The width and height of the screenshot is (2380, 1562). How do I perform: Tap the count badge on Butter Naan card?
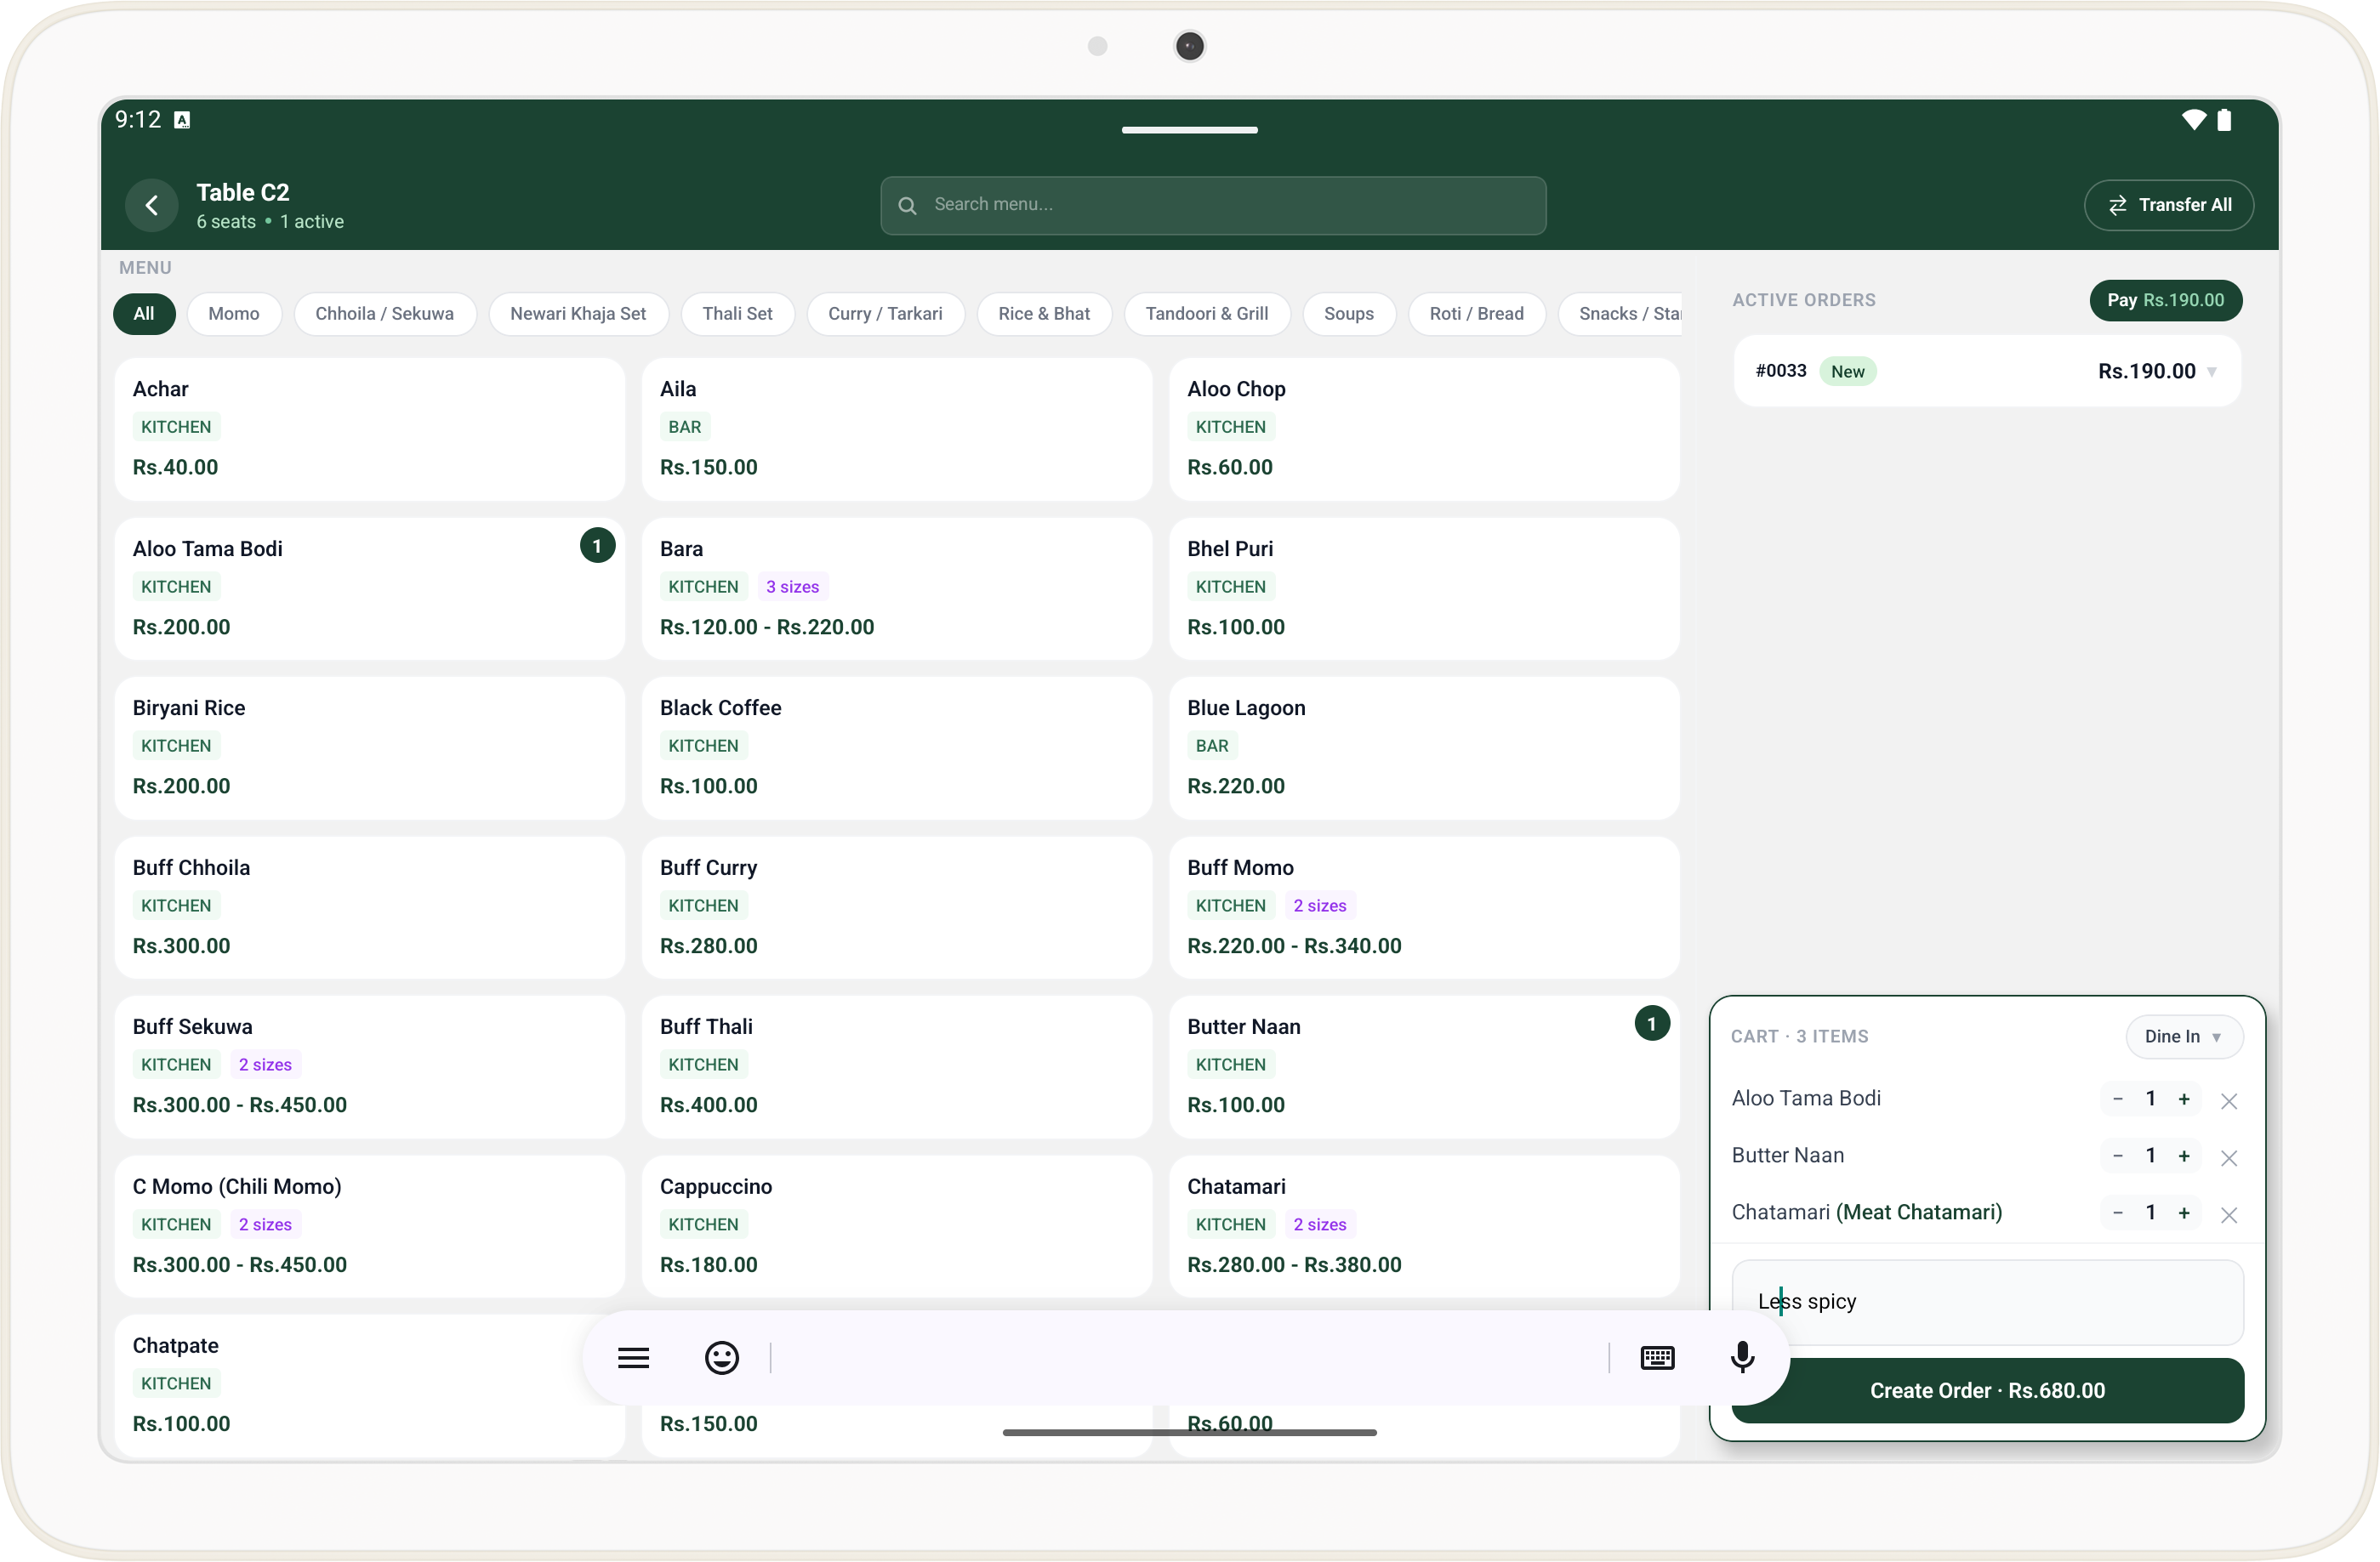(x=1651, y=1024)
